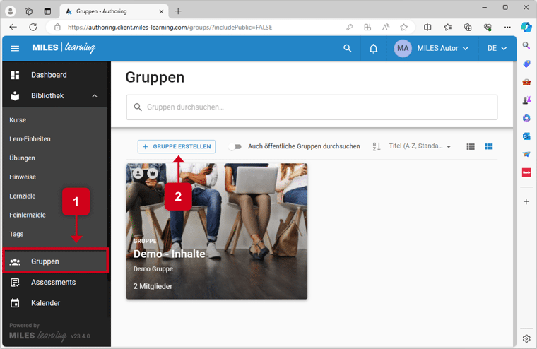Click the MA user avatar
537x349 pixels.
pos(403,49)
